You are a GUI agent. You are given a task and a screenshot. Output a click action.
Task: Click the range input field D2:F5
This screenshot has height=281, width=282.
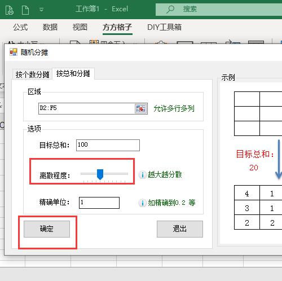(86, 108)
